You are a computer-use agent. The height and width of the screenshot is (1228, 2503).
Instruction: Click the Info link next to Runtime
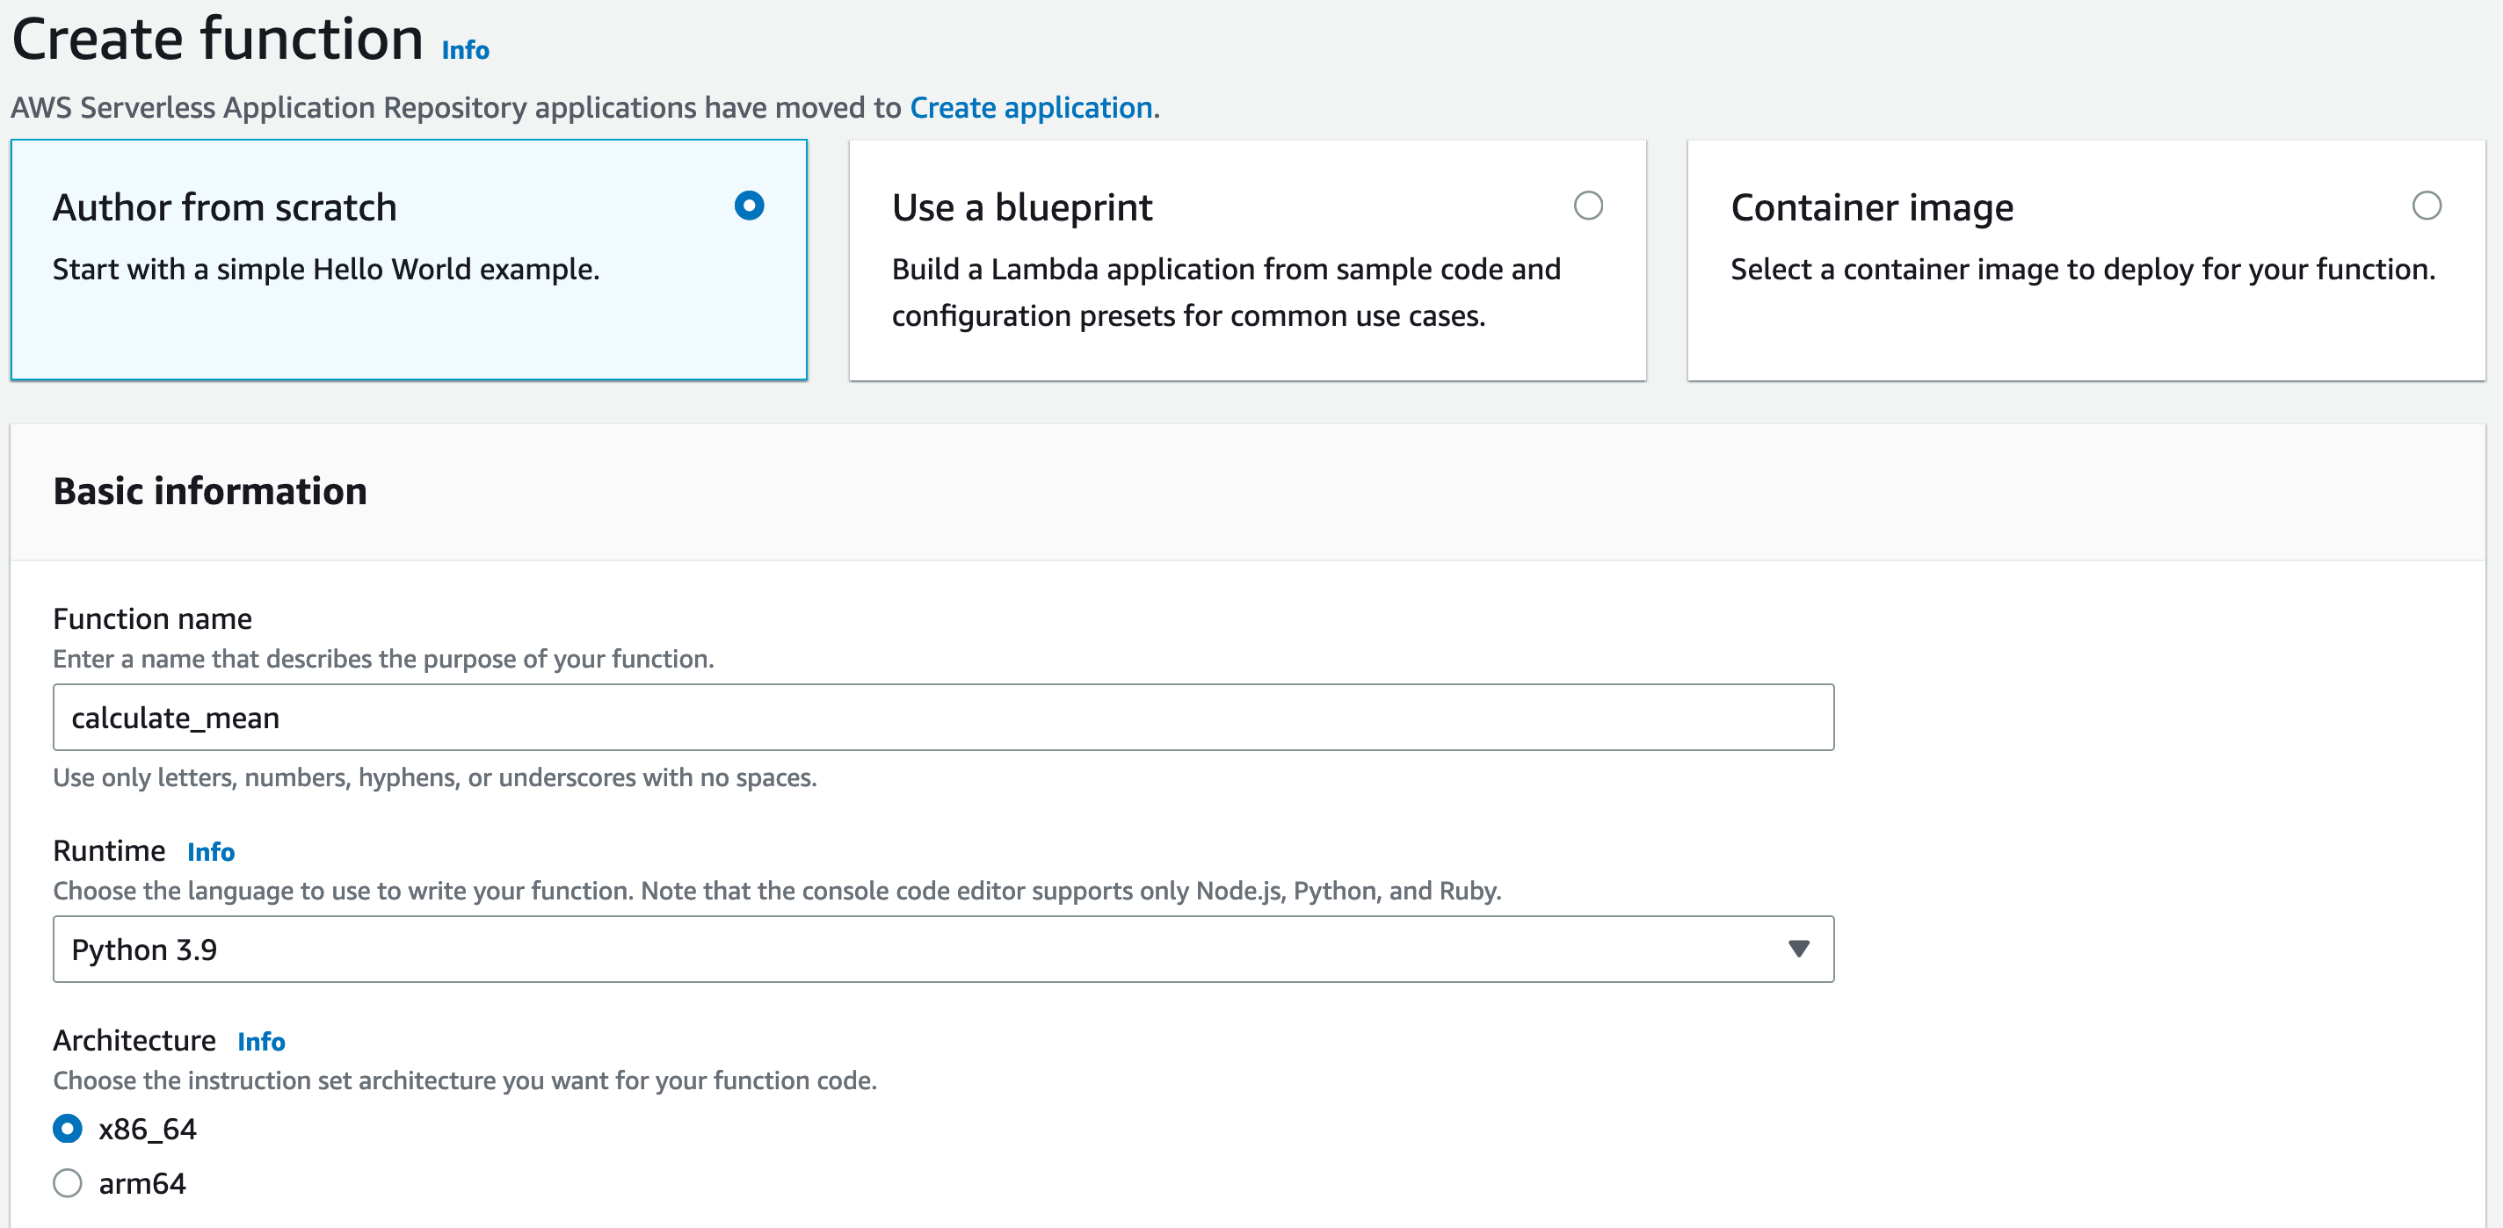pyautogui.click(x=211, y=852)
